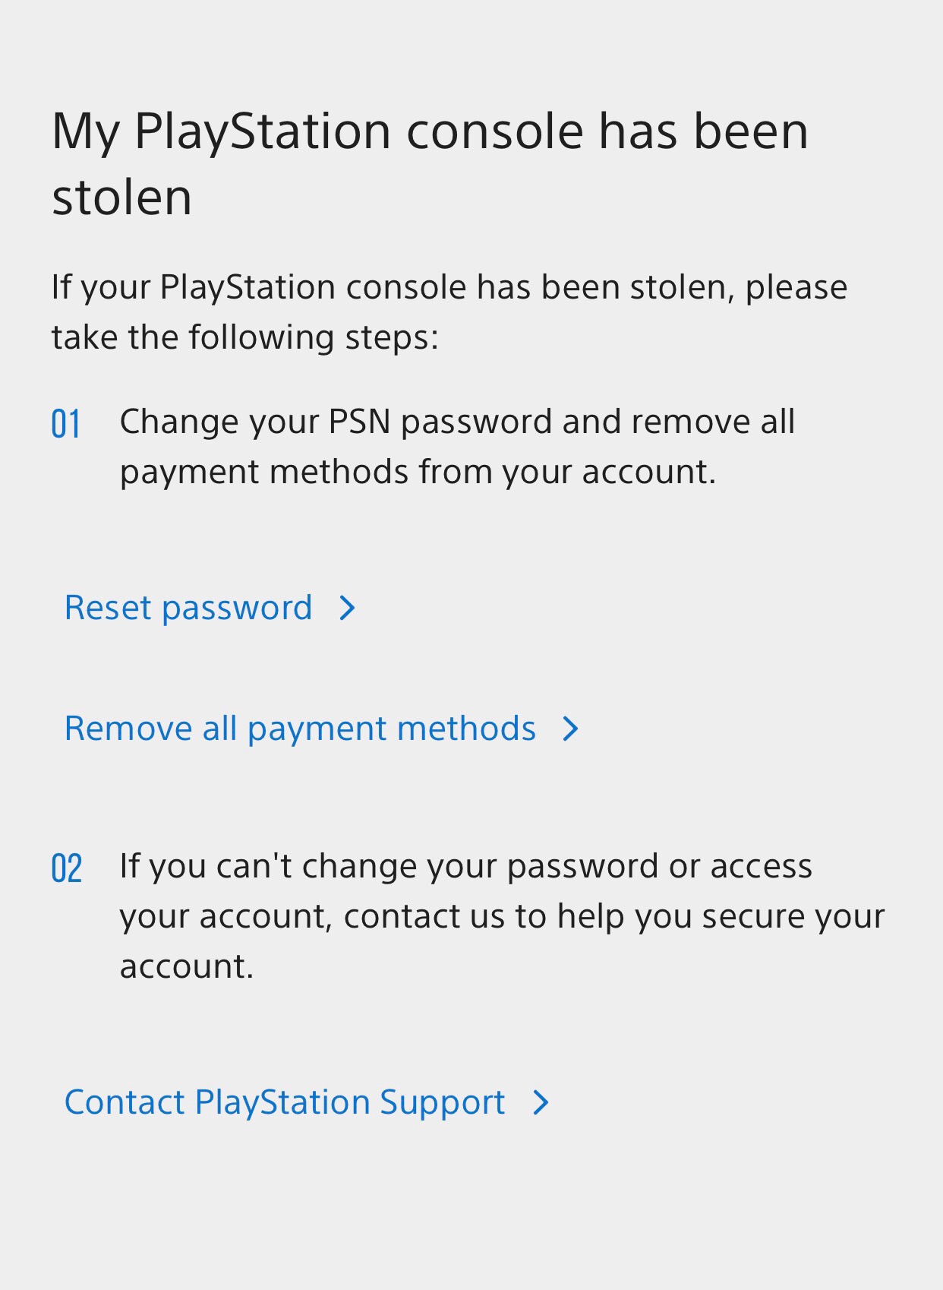The height and width of the screenshot is (1290, 943).
Task: Click the chevron after Contact PlayStation Support
Action: [x=541, y=1102]
